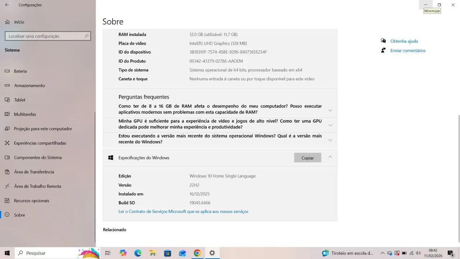Expand hidden icons in the system tray
This screenshot has height=259, width=460.
pyautogui.click(x=383, y=253)
